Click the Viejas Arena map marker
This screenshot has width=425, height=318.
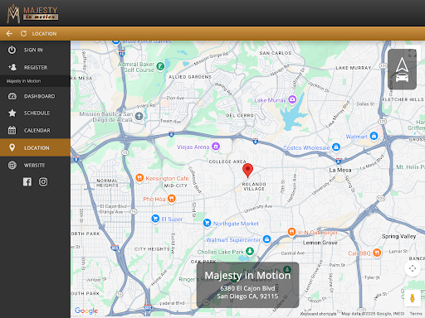tap(216, 147)
